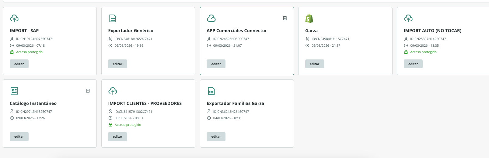Click the clock icon beside 09/03/2026 - 21:17
The width and height of the screenshot is (489, 158).
coord(307,45)
